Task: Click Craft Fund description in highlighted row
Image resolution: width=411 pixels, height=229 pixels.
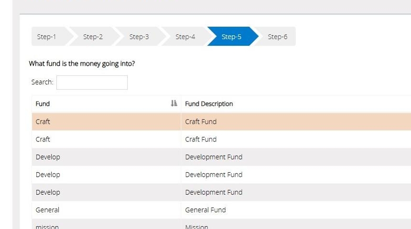Action: [x=201, y=122]
